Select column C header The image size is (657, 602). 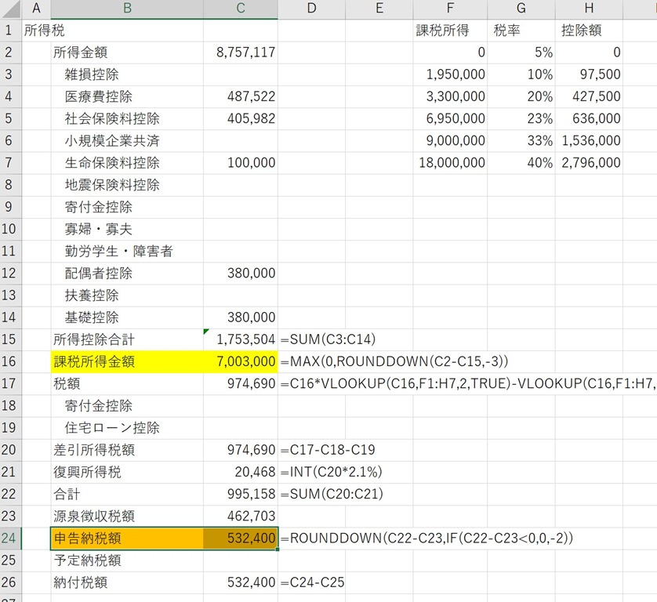pos(240,9)
